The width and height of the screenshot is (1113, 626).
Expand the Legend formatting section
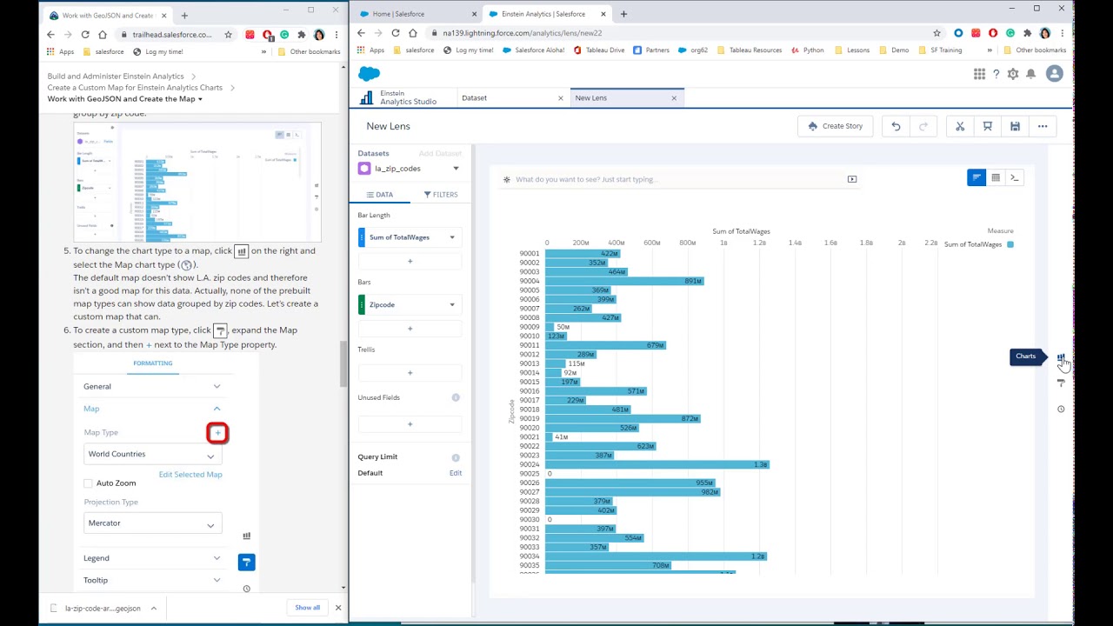[153, 558]
